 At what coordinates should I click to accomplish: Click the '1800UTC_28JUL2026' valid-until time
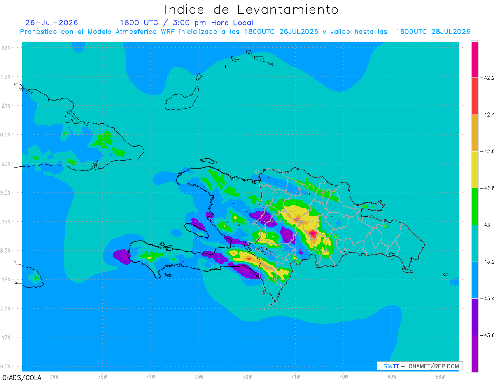pyautogui.click(x=433, y=32)
